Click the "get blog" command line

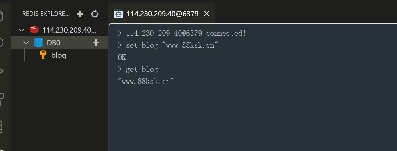(x=142, y=69)
